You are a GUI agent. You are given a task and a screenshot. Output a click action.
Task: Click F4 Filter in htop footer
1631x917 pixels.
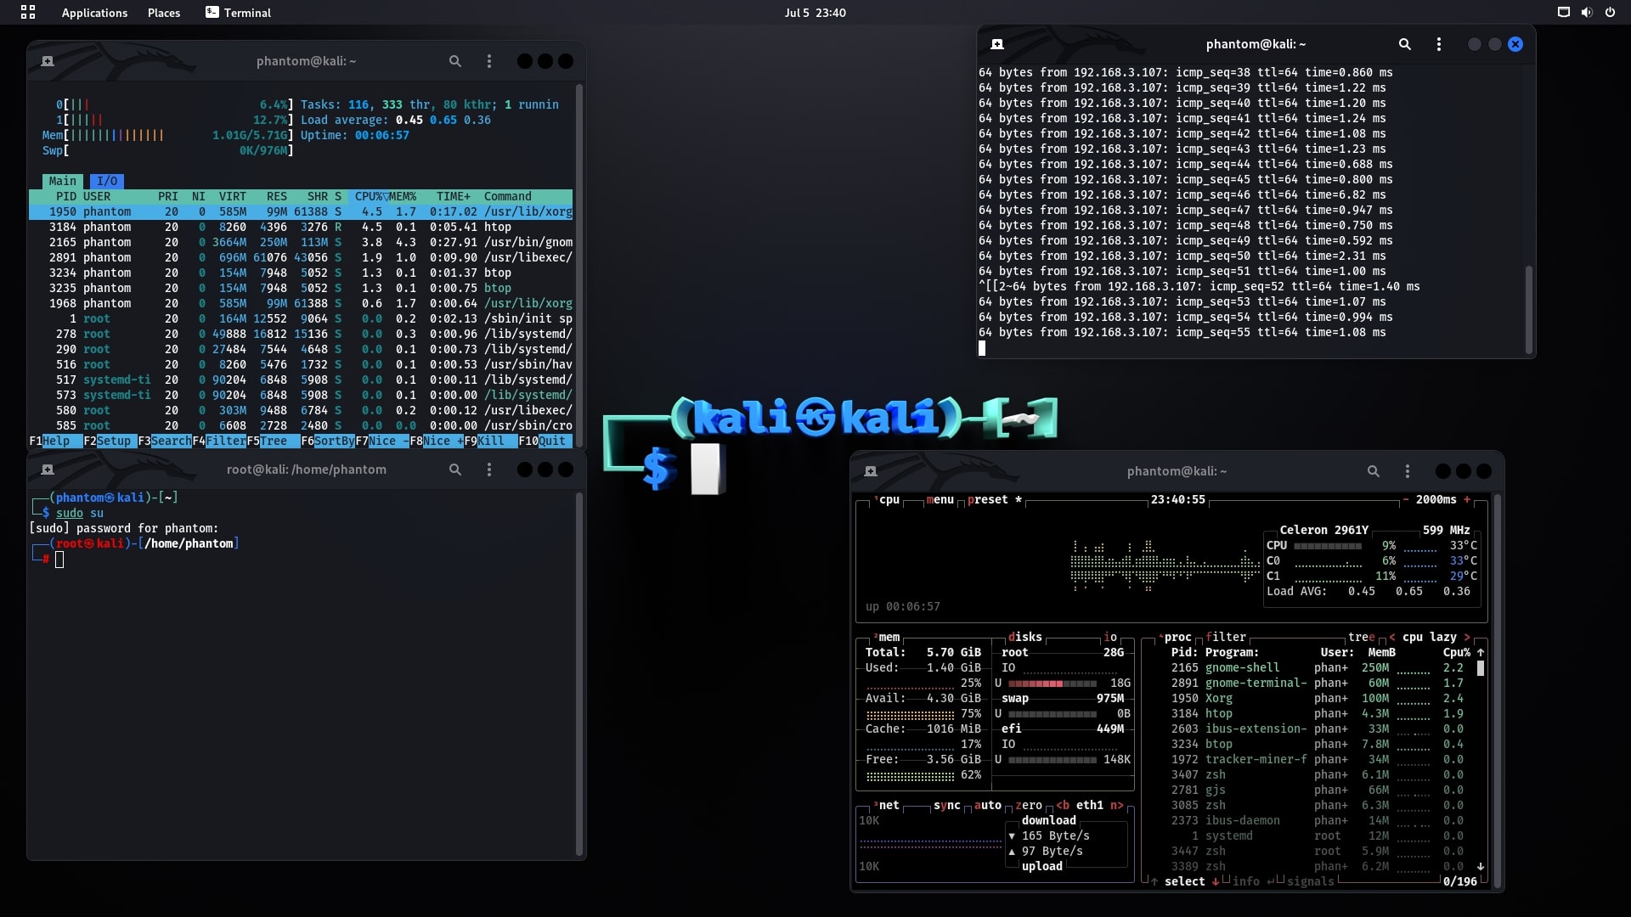[x=219, y=441]
